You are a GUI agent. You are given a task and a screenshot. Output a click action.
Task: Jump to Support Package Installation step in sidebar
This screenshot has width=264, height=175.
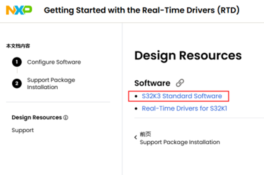(x=51, y=84)
